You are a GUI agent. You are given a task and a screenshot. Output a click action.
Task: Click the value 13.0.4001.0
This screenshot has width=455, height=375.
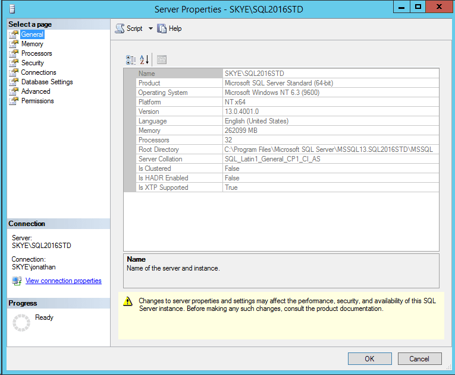point(241,112)
